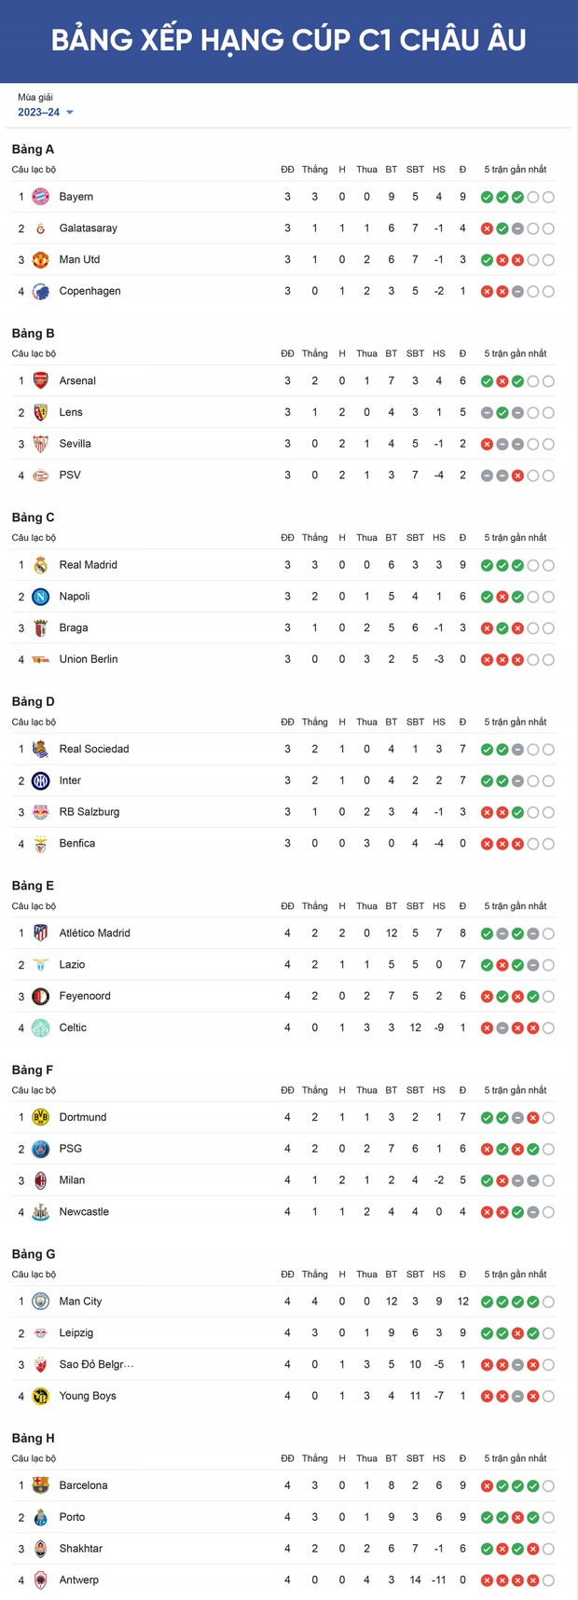Screen dimensions: 578x1600
Task: Click the Bayern club logo
Action: click(x=40, y=197)
